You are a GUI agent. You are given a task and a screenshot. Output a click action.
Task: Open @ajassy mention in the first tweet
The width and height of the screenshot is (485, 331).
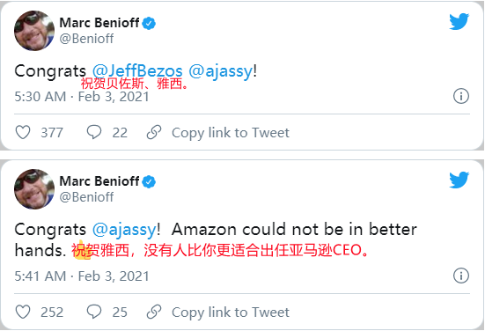[221, 72]
